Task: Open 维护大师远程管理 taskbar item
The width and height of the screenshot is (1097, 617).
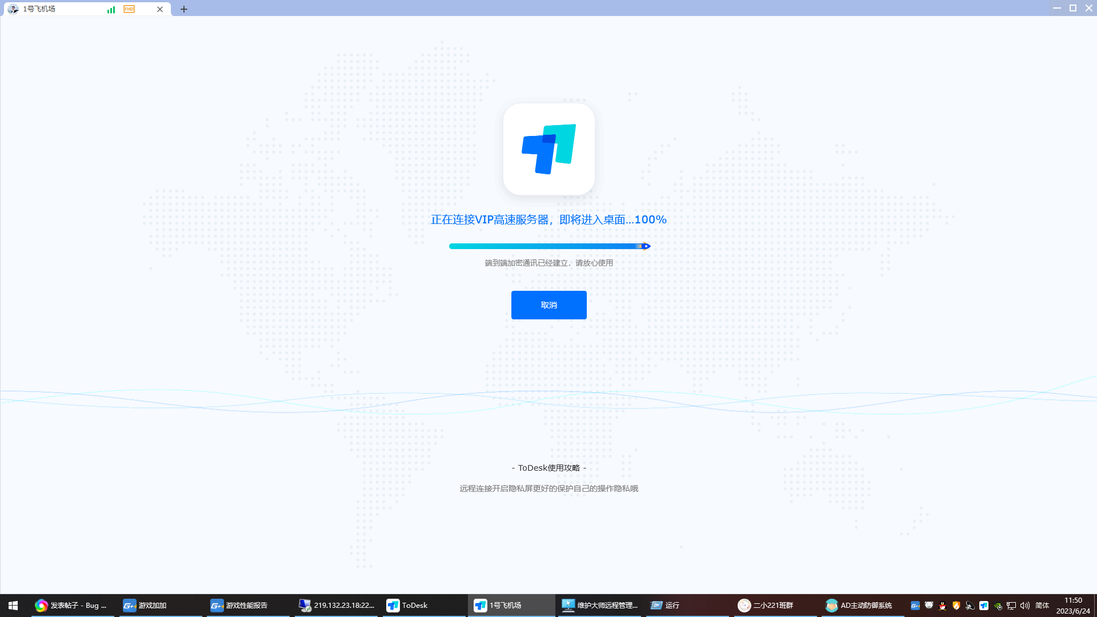Action: coord(599,605)
